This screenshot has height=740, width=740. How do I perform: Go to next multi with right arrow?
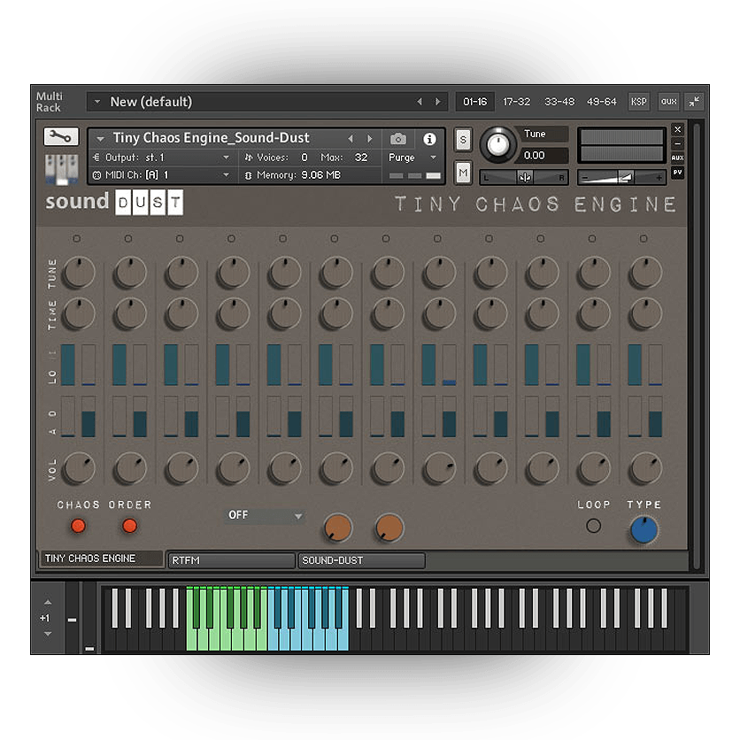point(438,102)
